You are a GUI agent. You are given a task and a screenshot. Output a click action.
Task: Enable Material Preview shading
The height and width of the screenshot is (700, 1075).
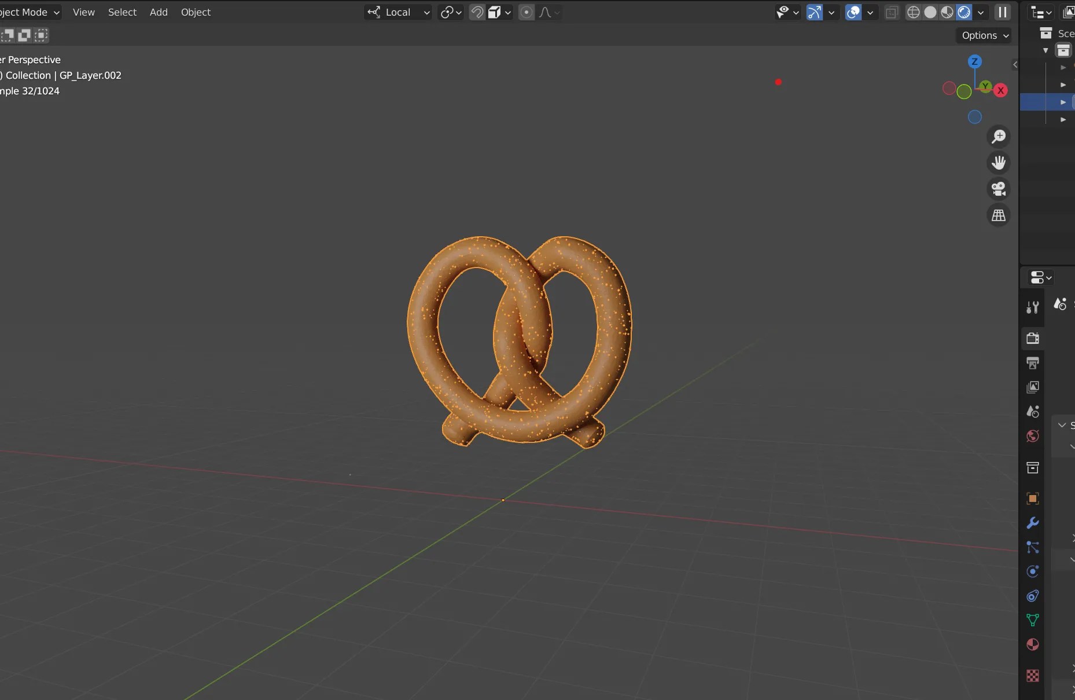click(x=948, y=12)
